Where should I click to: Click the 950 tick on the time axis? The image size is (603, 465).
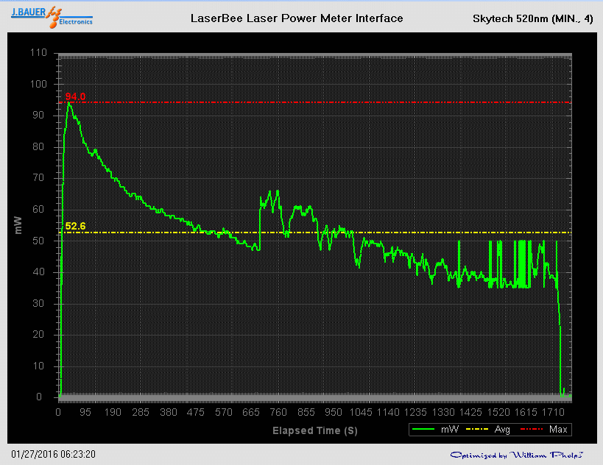(x=334, y=413)
